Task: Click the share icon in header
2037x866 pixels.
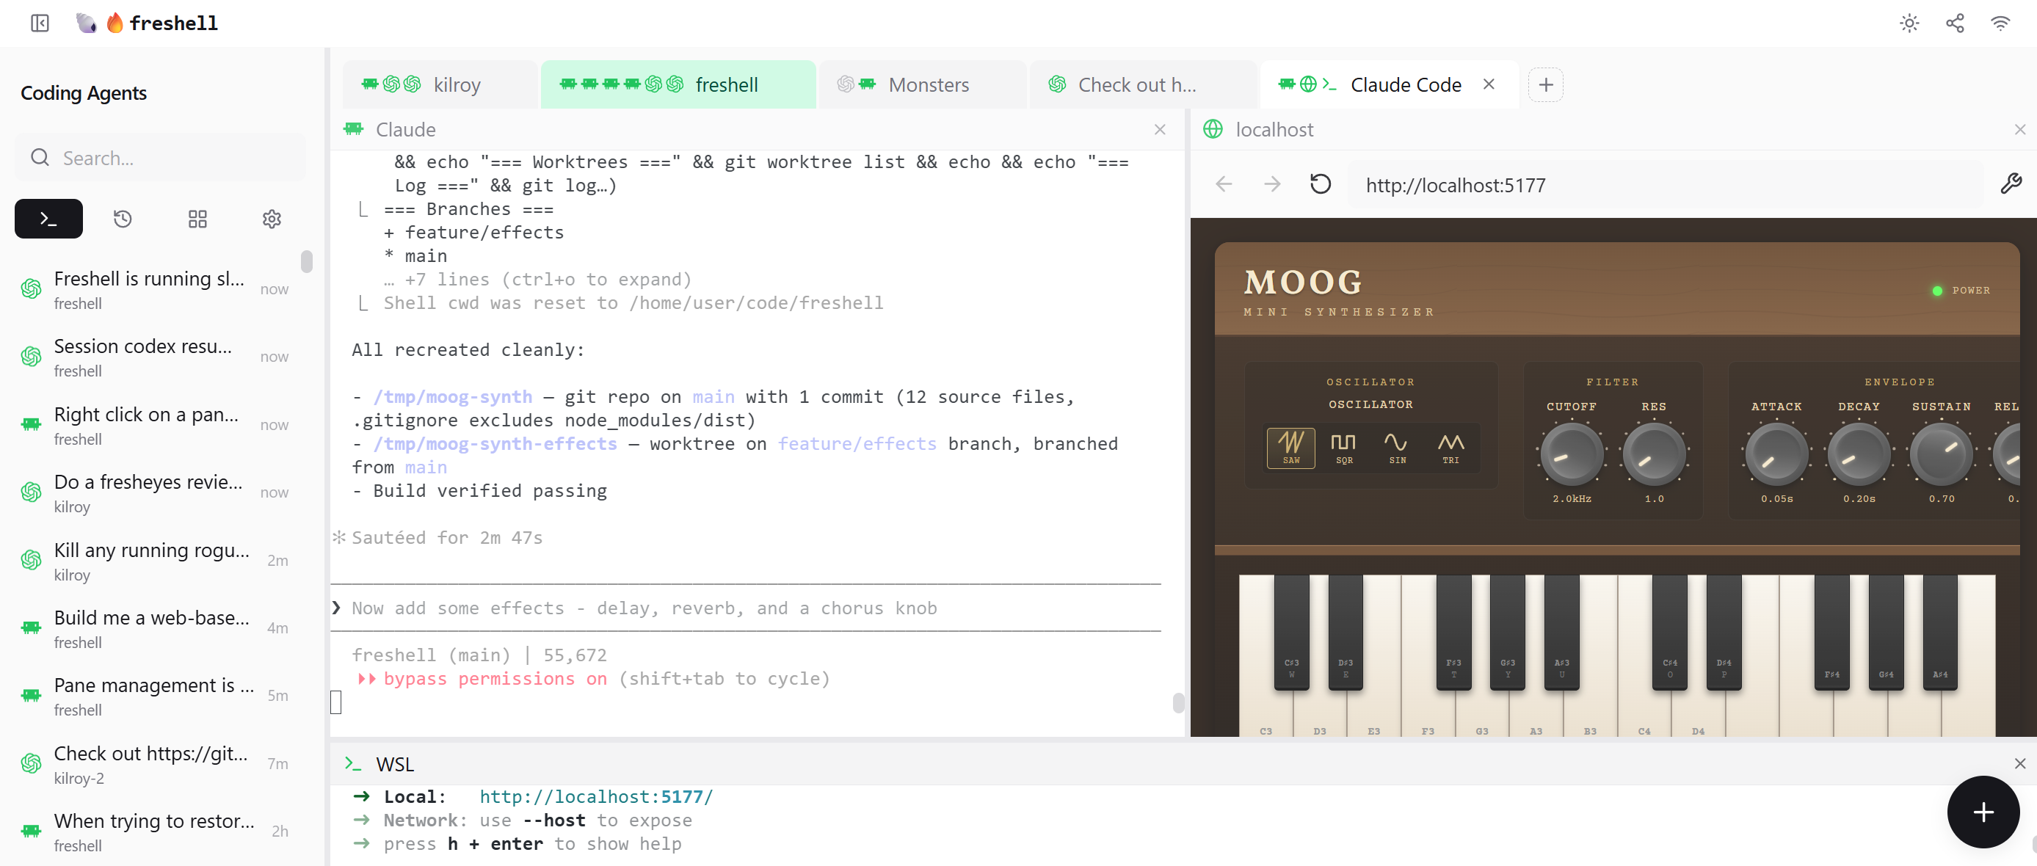Action: pos(1955,23)
